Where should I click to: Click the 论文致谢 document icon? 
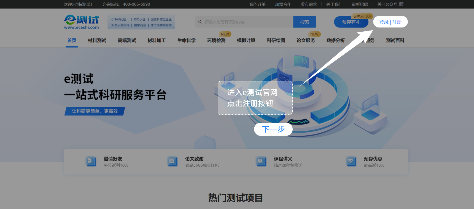tap(172, 161)
